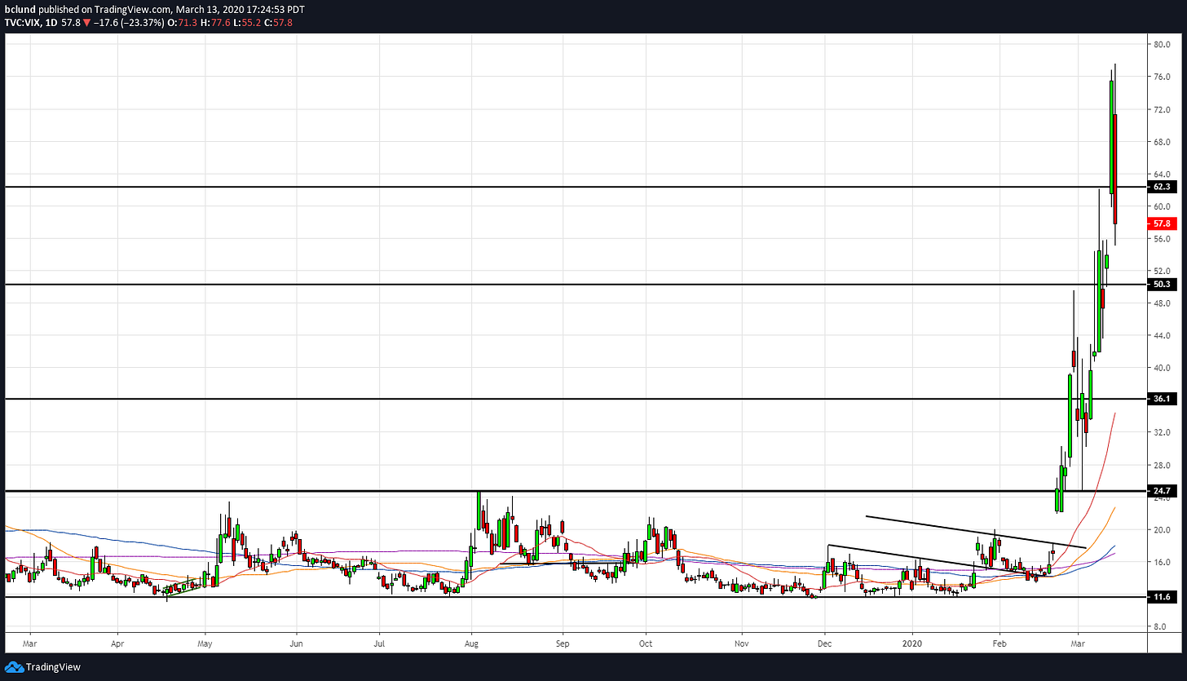Click the 44.0 price axis label
The height and width of the screenshot is (681, 1187).
(x=1163, y=335)
